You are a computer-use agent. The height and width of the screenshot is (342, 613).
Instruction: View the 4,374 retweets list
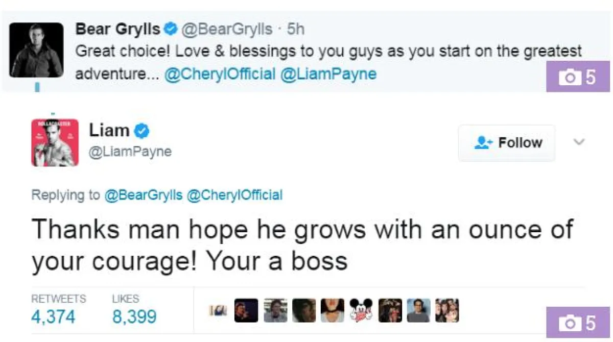(53, 316)
